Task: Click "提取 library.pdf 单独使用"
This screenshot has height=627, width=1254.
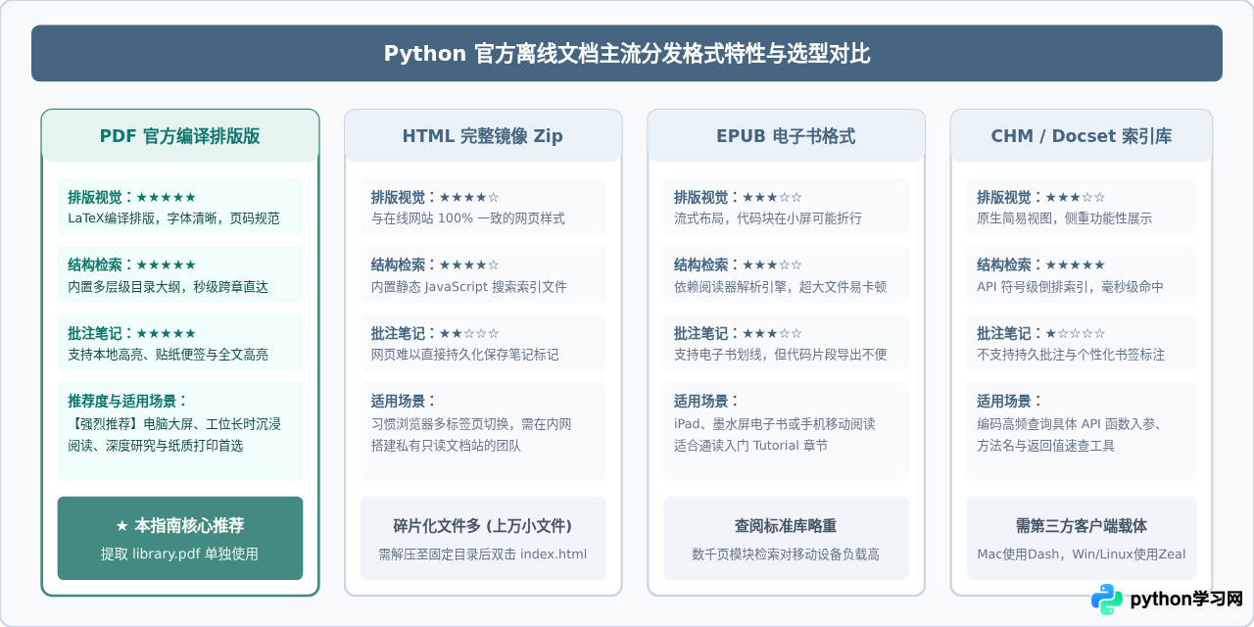Action: coord(180,554)
